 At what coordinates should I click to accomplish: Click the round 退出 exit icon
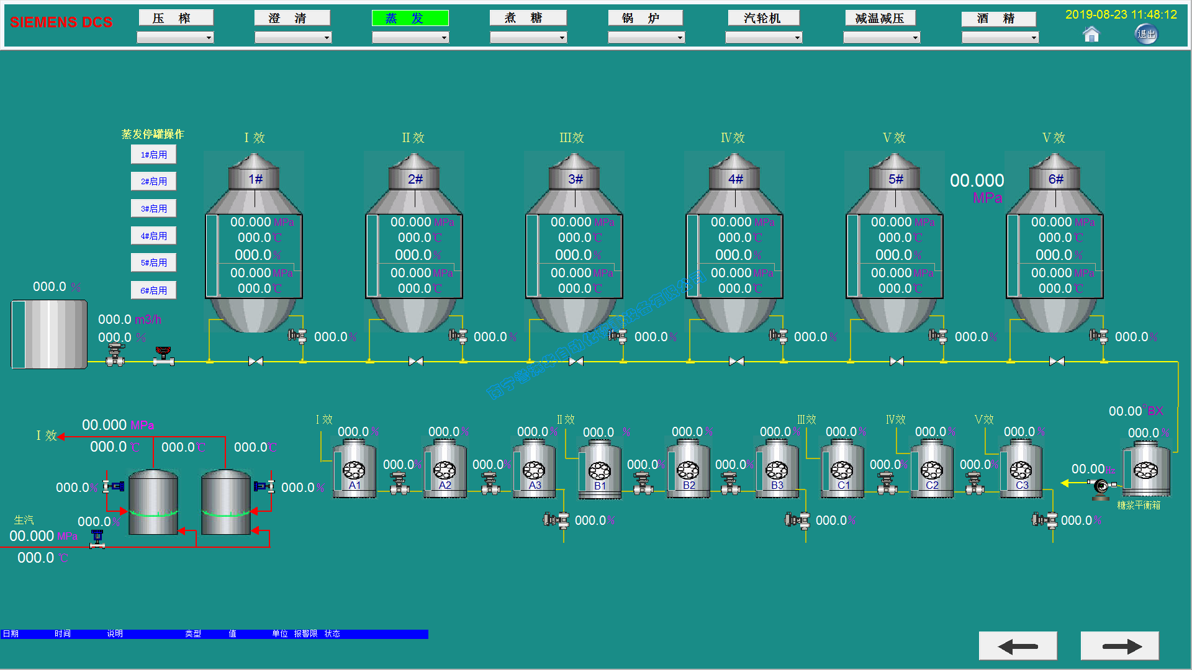point(1146,35)
